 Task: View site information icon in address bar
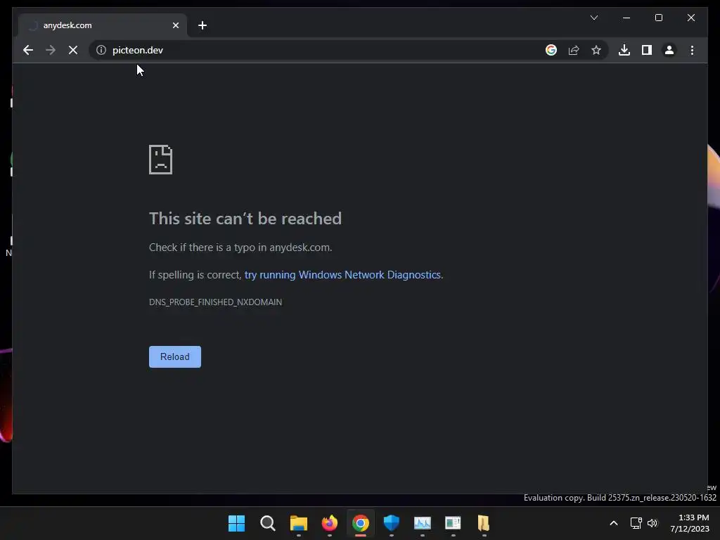tap(101, 50)
